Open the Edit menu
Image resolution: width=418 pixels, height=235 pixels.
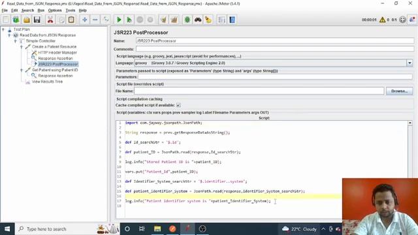14,10
